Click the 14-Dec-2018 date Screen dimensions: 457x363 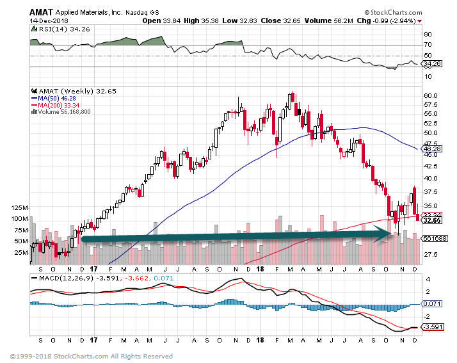(x=49, y=21)
